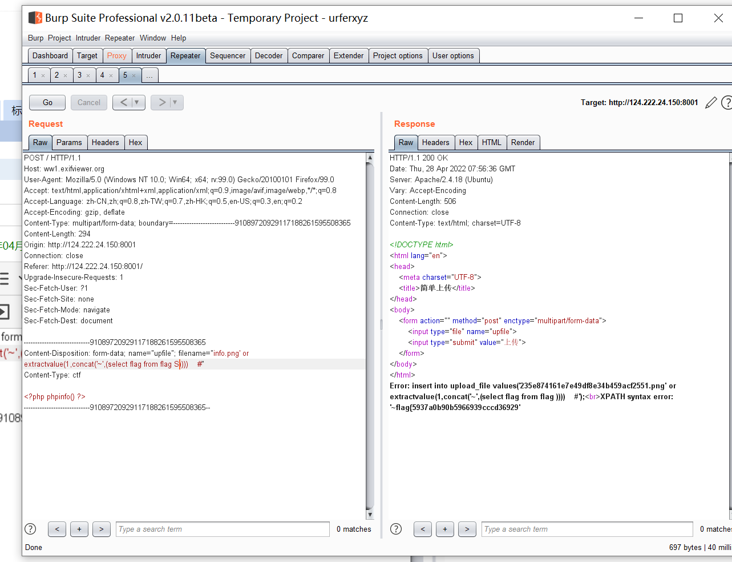Click the 'HTTP/1.1 200 OK' response line

point(419,158)
